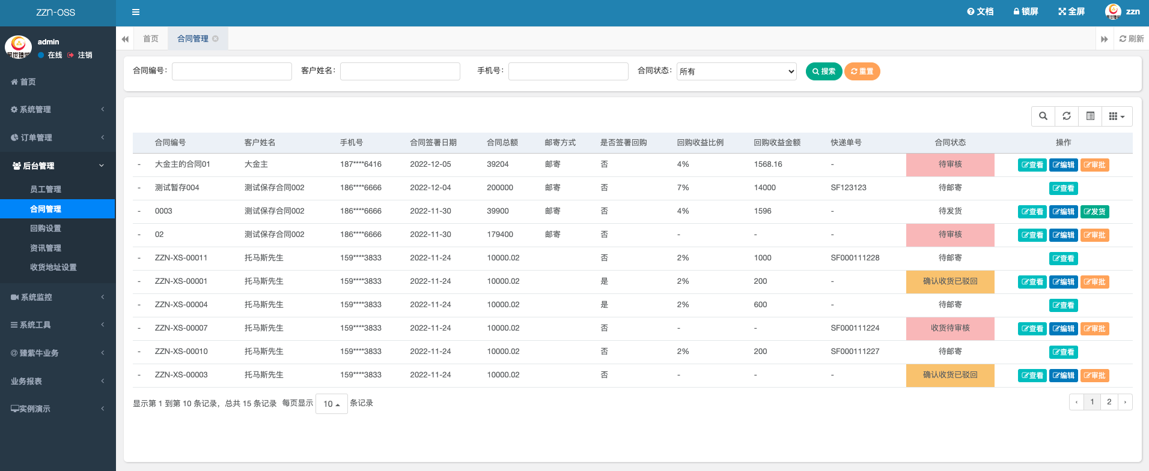Enter 全屏 fullscreen mode
Viewport: 1149px width, 471px height.
point(1071,11)
